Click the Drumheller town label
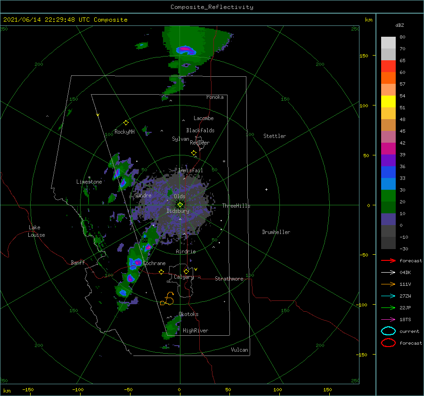Viewport: 424px width, 396px height. pyautogui.click(x=276, y=232)
